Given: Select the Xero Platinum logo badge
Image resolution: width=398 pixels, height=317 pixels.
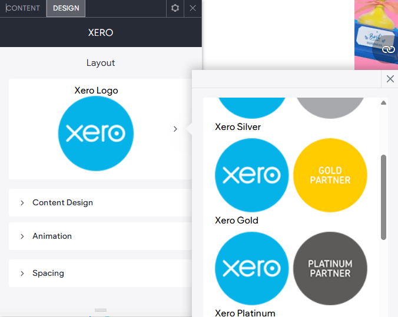Looking at the screenshot, I should pyautogui.click(x=251, y=268).
